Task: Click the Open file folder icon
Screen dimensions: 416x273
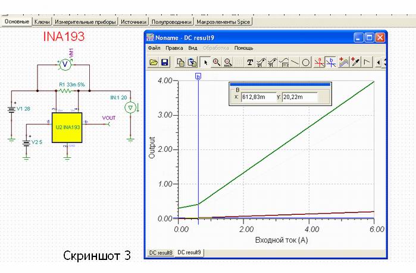Action: (154, 62)
